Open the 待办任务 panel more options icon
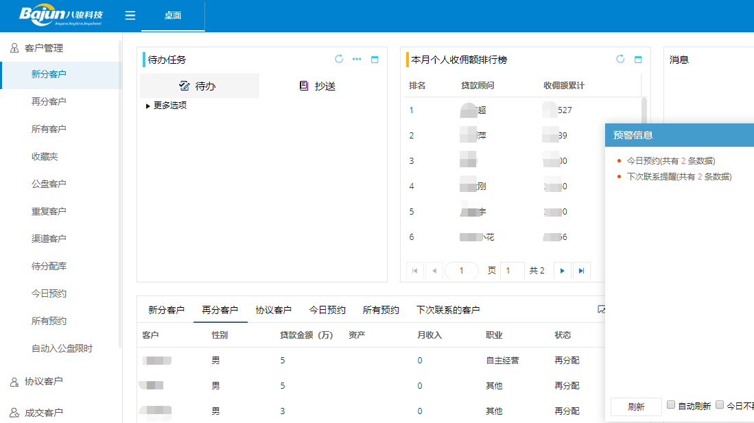754x423 pixels. pyautogui.click(x=356, y=59)
